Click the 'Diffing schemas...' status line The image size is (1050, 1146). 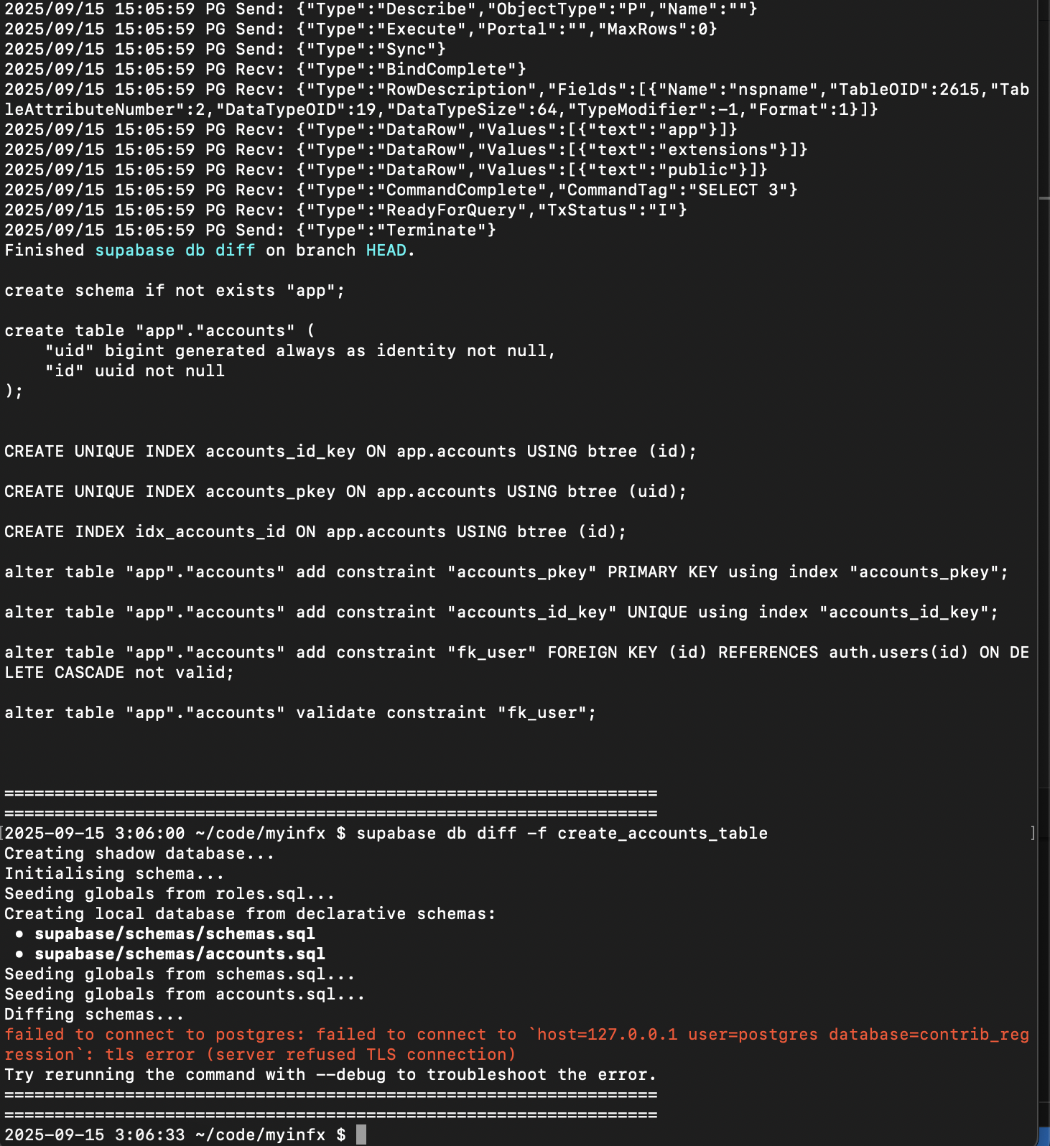tap(93, 1015)
